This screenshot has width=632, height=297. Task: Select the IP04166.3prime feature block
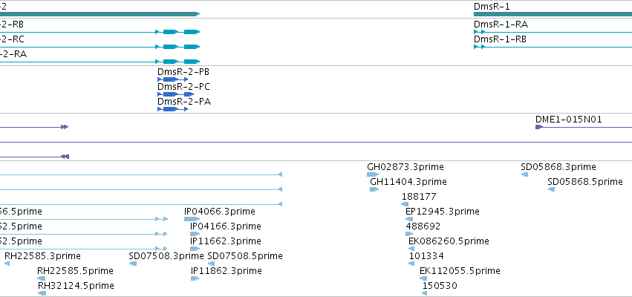(195, 234)
